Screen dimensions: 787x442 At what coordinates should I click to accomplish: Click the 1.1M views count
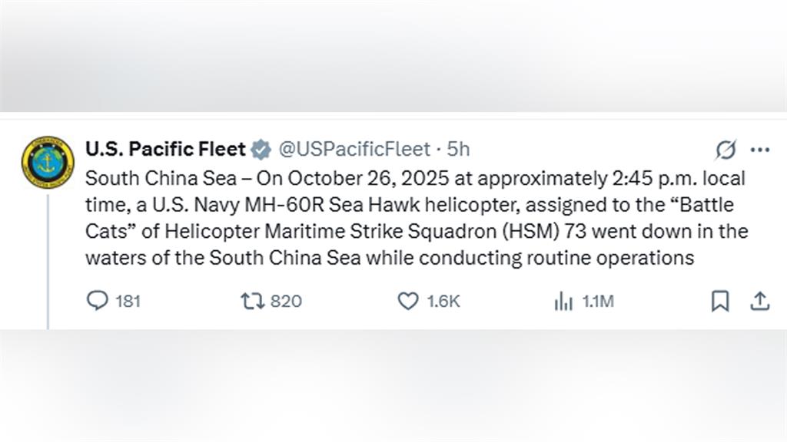pos(598,302)
